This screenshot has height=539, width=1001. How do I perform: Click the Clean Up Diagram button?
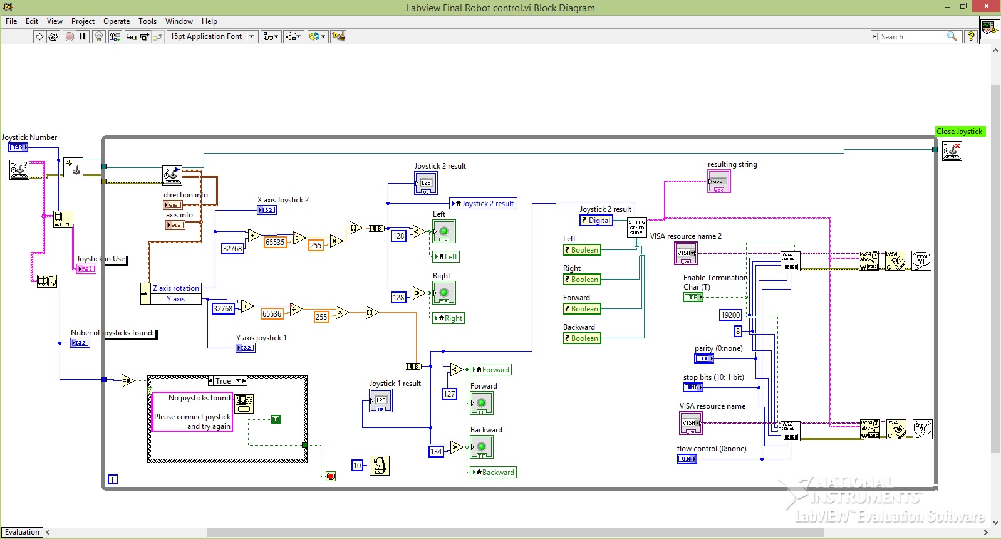tap(338, 36)
